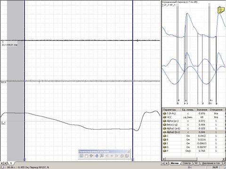Click the icon beside Alpha2 (b-c)
This screenshot has width=226, height=169.
click(x=164, y=132)
